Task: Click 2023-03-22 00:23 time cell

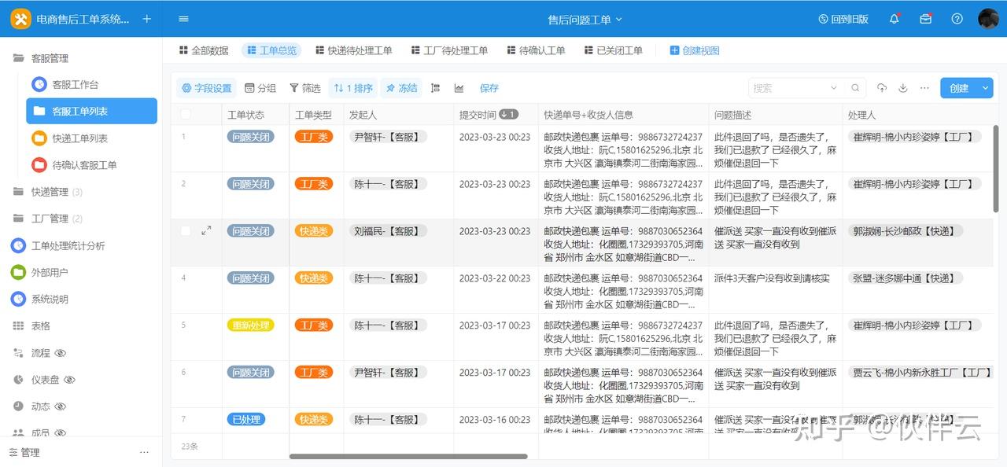Action: click(x=495, y=278)
